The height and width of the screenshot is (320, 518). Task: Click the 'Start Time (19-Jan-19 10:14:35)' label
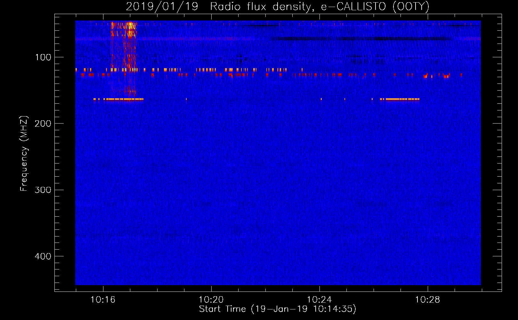coord(278,309)
